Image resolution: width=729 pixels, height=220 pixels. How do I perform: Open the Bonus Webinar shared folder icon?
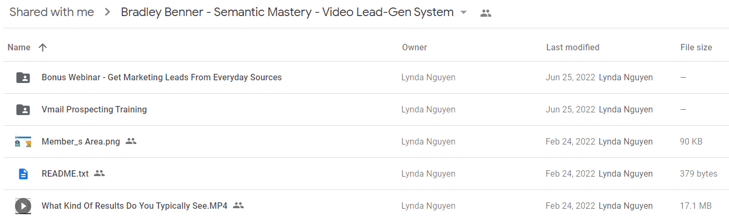[x=23, y=78]
